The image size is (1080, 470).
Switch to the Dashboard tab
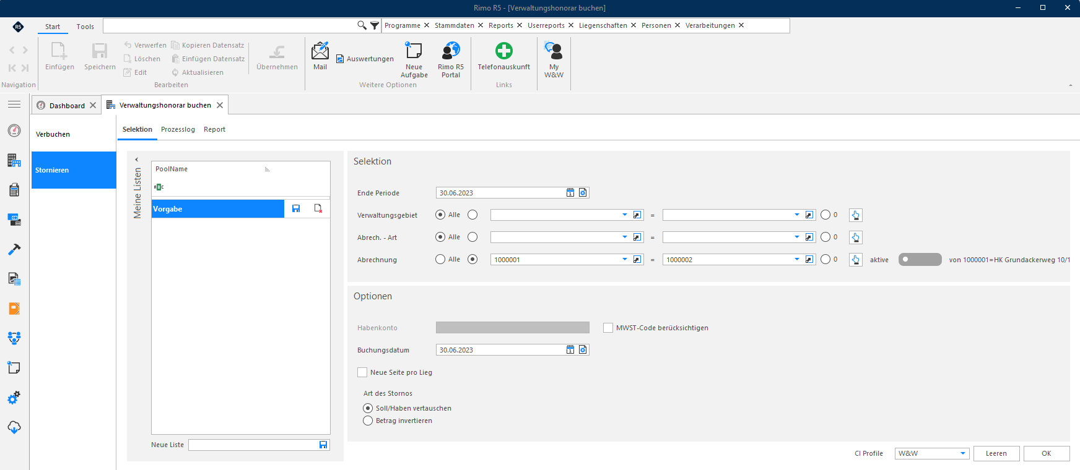pos(67,105)
